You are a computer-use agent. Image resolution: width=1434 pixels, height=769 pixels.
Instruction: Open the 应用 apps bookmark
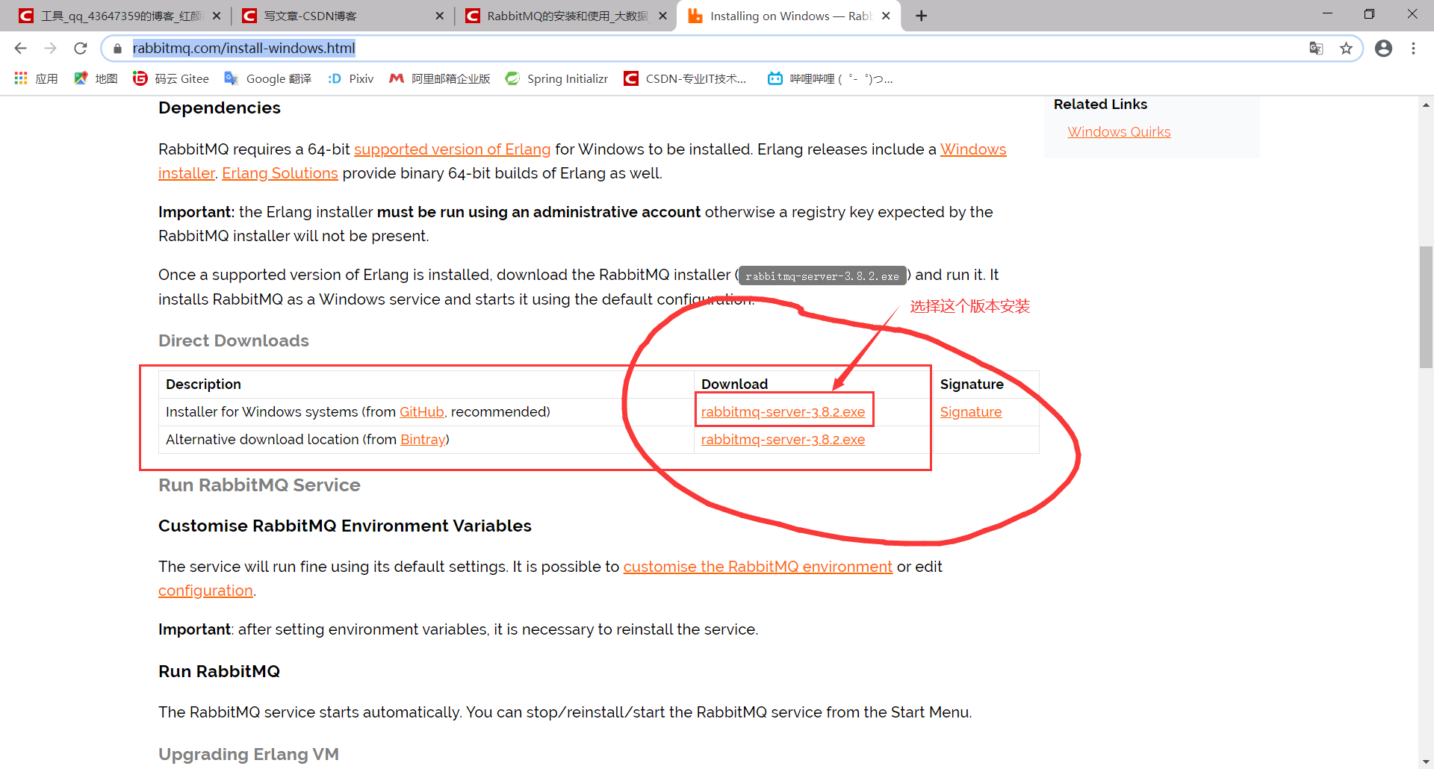coord(36,78)
